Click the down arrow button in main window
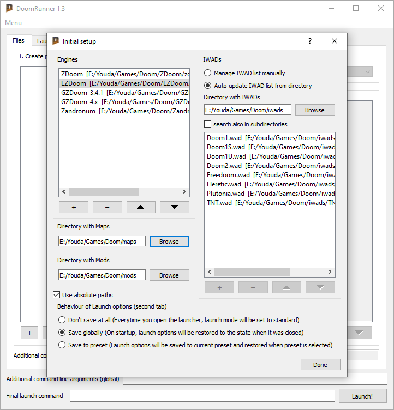Viewport: 394px width, 410px height. pos(360,333)
